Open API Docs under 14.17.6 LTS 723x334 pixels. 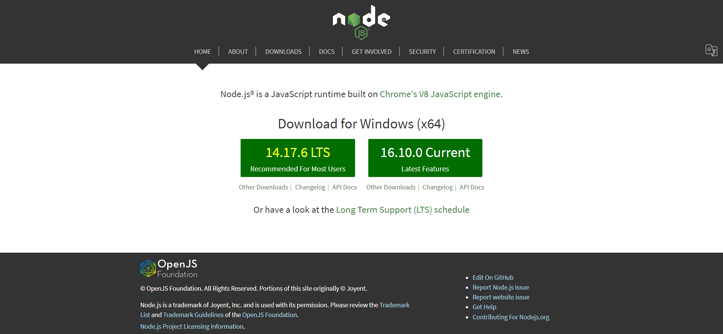coord(345,187)
